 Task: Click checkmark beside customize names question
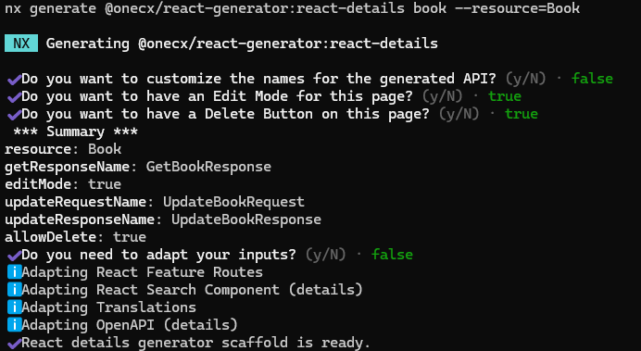pos(14,80)
